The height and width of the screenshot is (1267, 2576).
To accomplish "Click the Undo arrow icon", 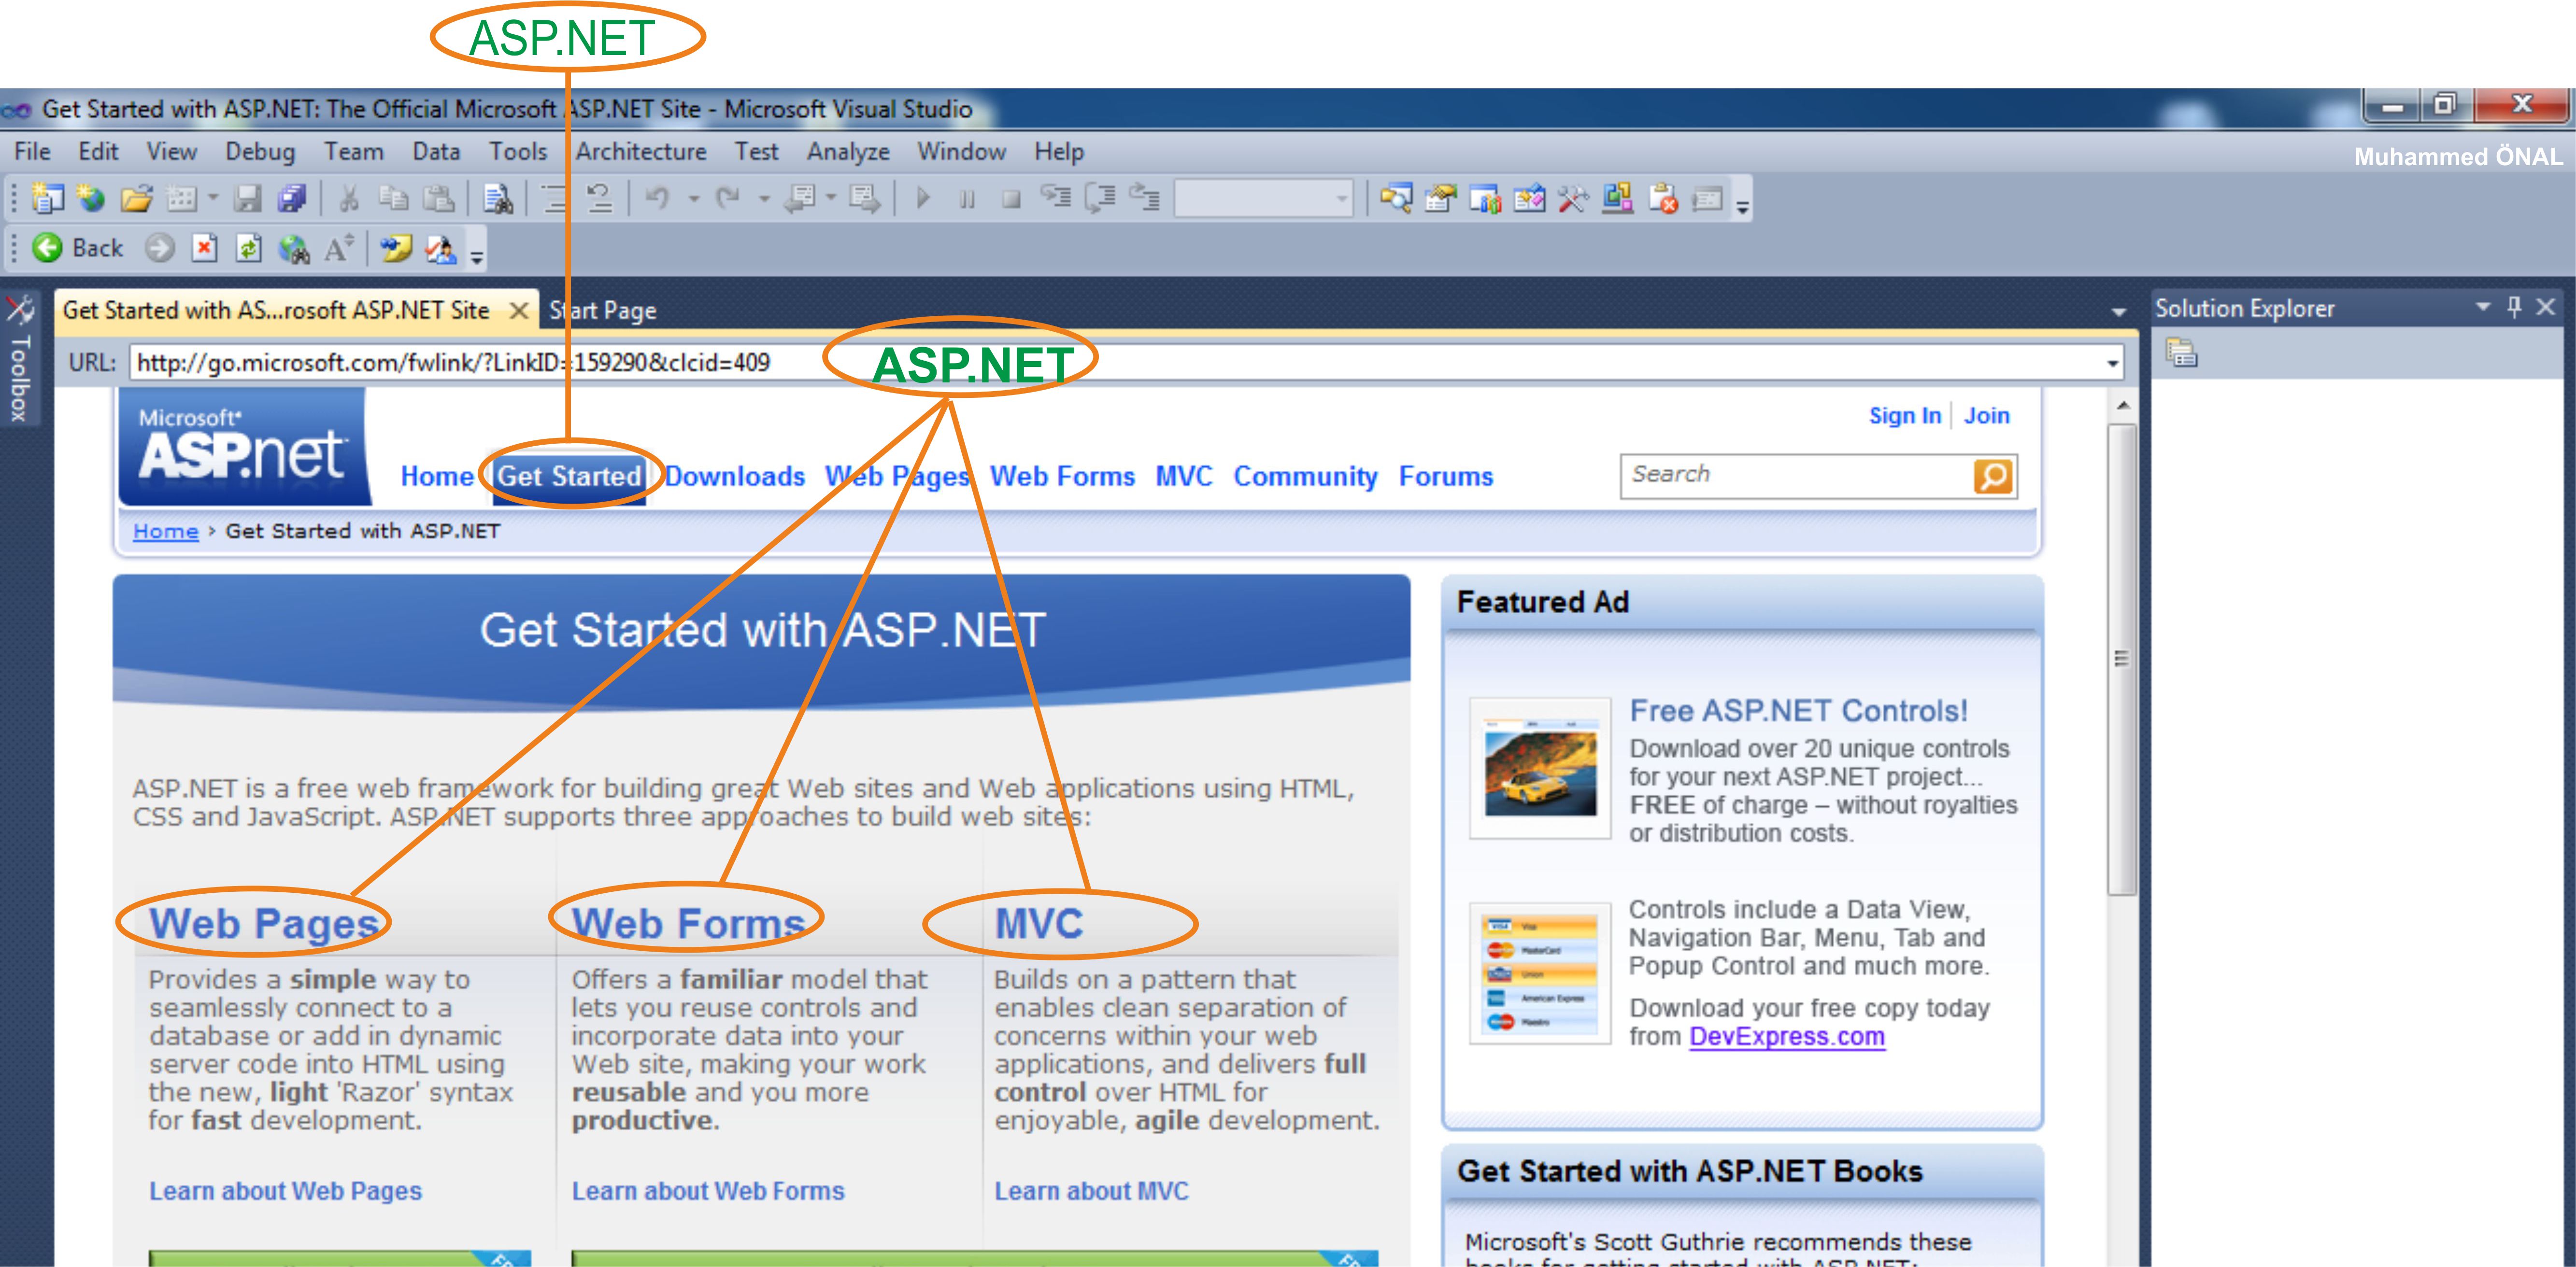I will (x=657, y=198).
